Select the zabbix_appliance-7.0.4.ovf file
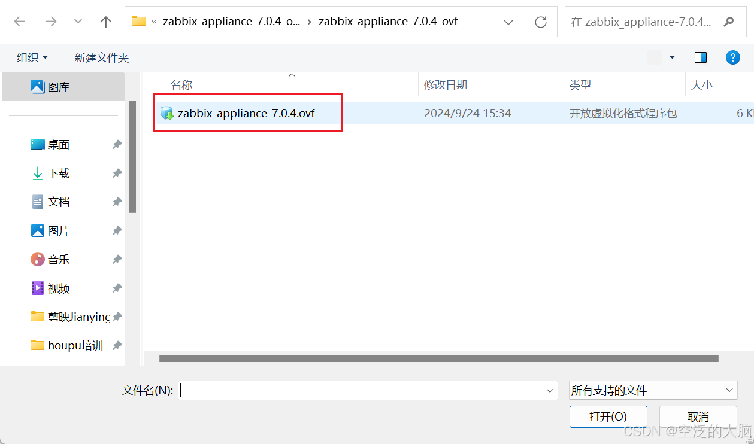 coord(246,113)
